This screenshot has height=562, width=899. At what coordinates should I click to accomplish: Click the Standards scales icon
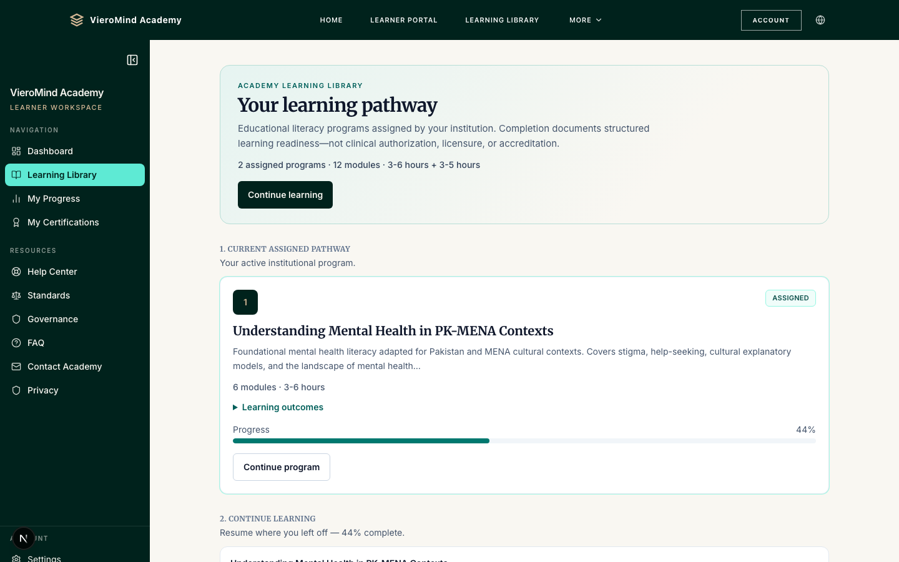point(16,295)
